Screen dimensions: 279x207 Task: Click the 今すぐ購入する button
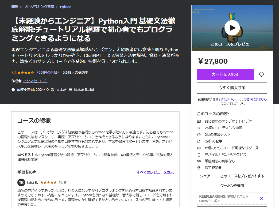(x=232, y=88)
